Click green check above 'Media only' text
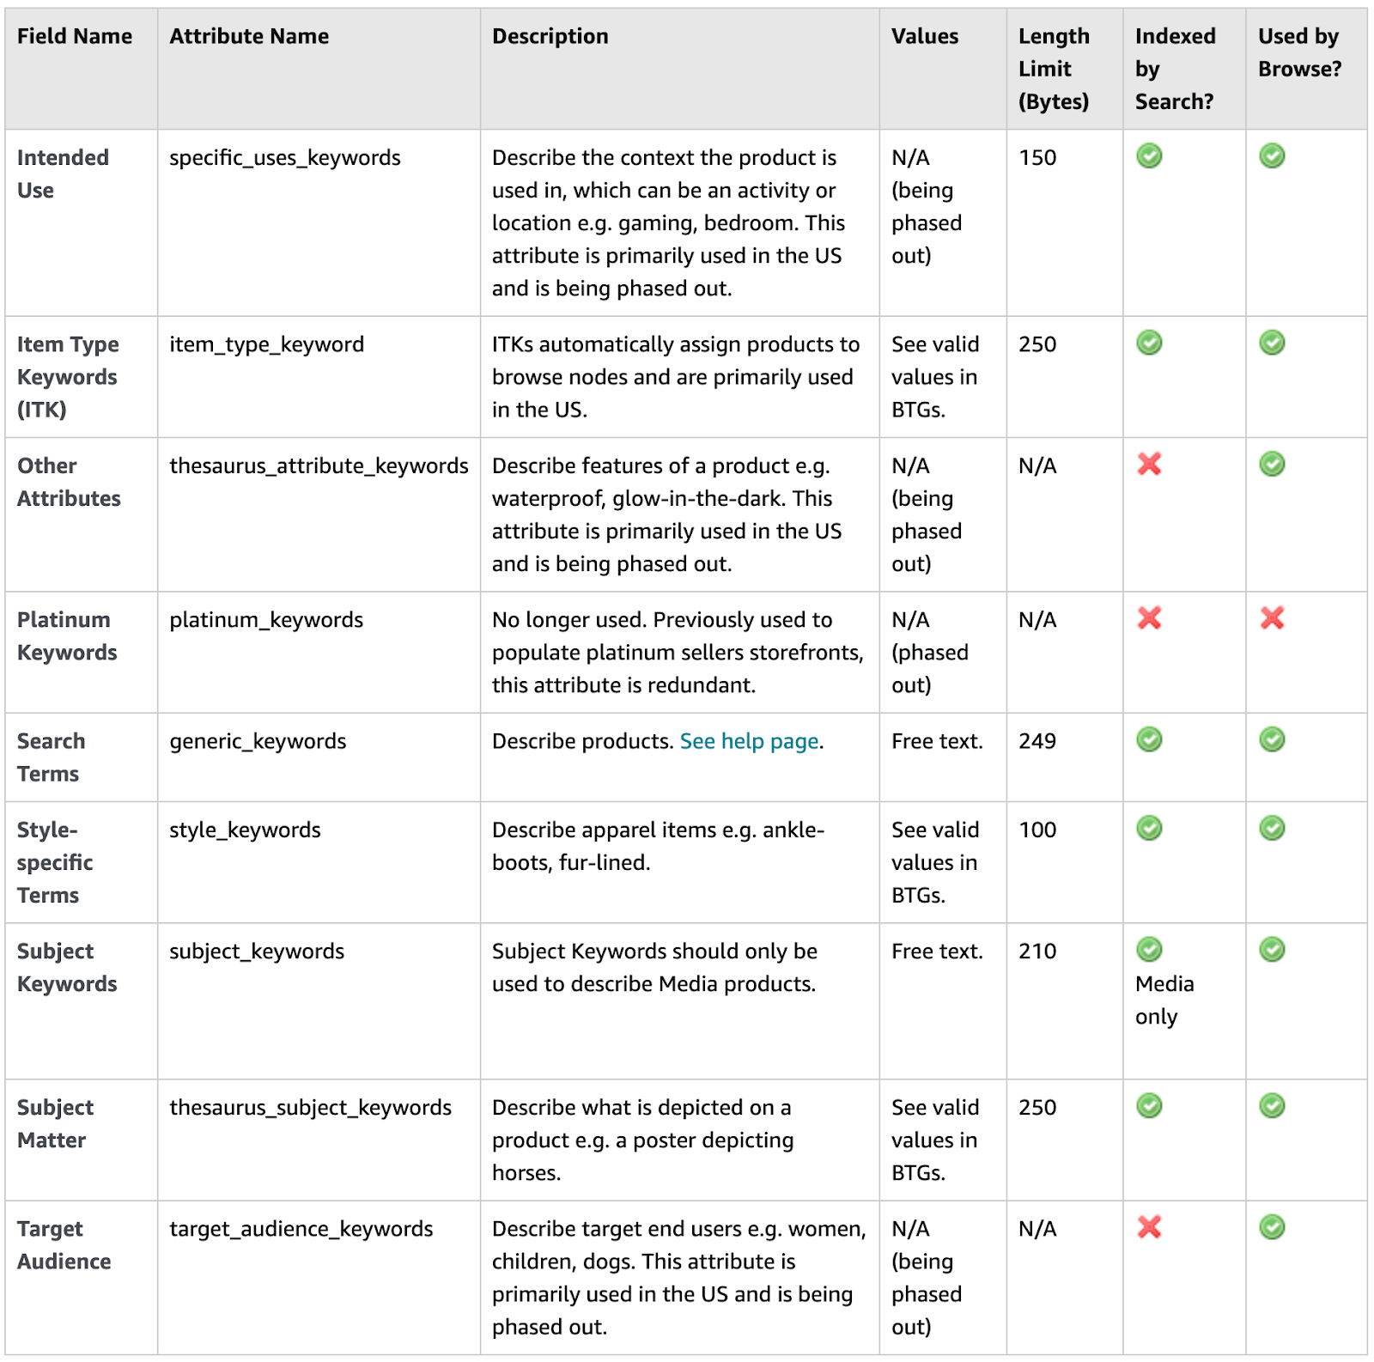Screen dimensions: 1374x1362 1149,950
